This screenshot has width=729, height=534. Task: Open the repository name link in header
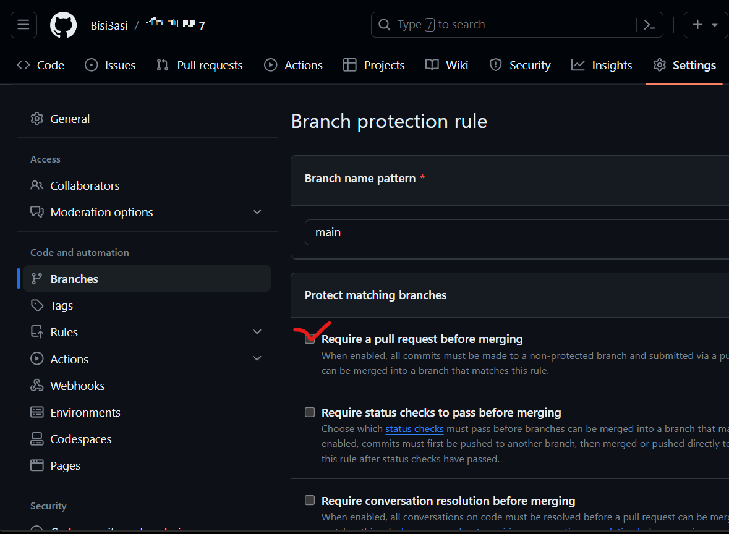pos(175,24)
